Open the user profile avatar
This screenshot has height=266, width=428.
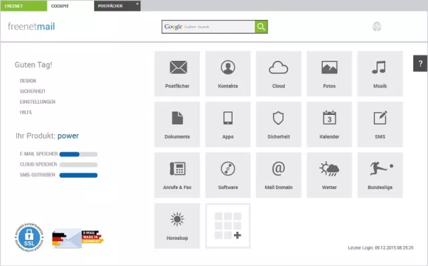[377, 27]
